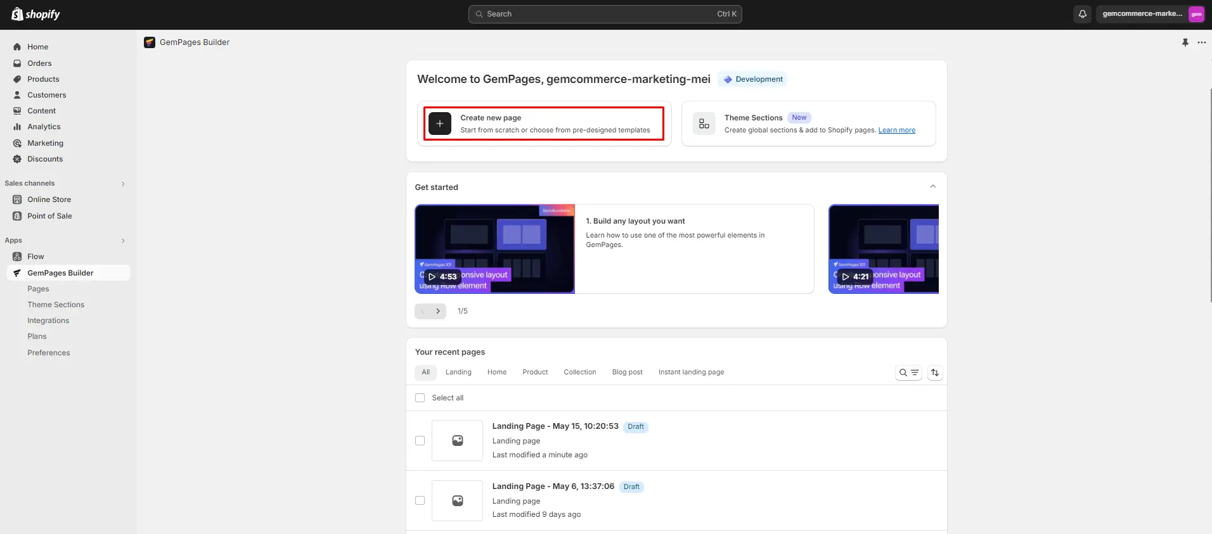Click the Flow app icon
Image resolution: width=1212 pixels, height=534 pixels.
17,257
